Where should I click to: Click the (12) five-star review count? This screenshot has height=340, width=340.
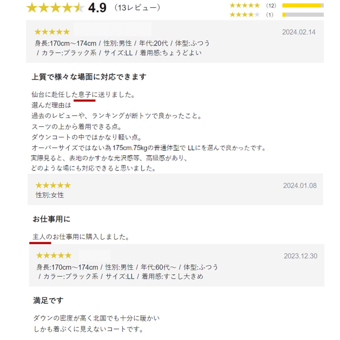(x=271, y=5)
